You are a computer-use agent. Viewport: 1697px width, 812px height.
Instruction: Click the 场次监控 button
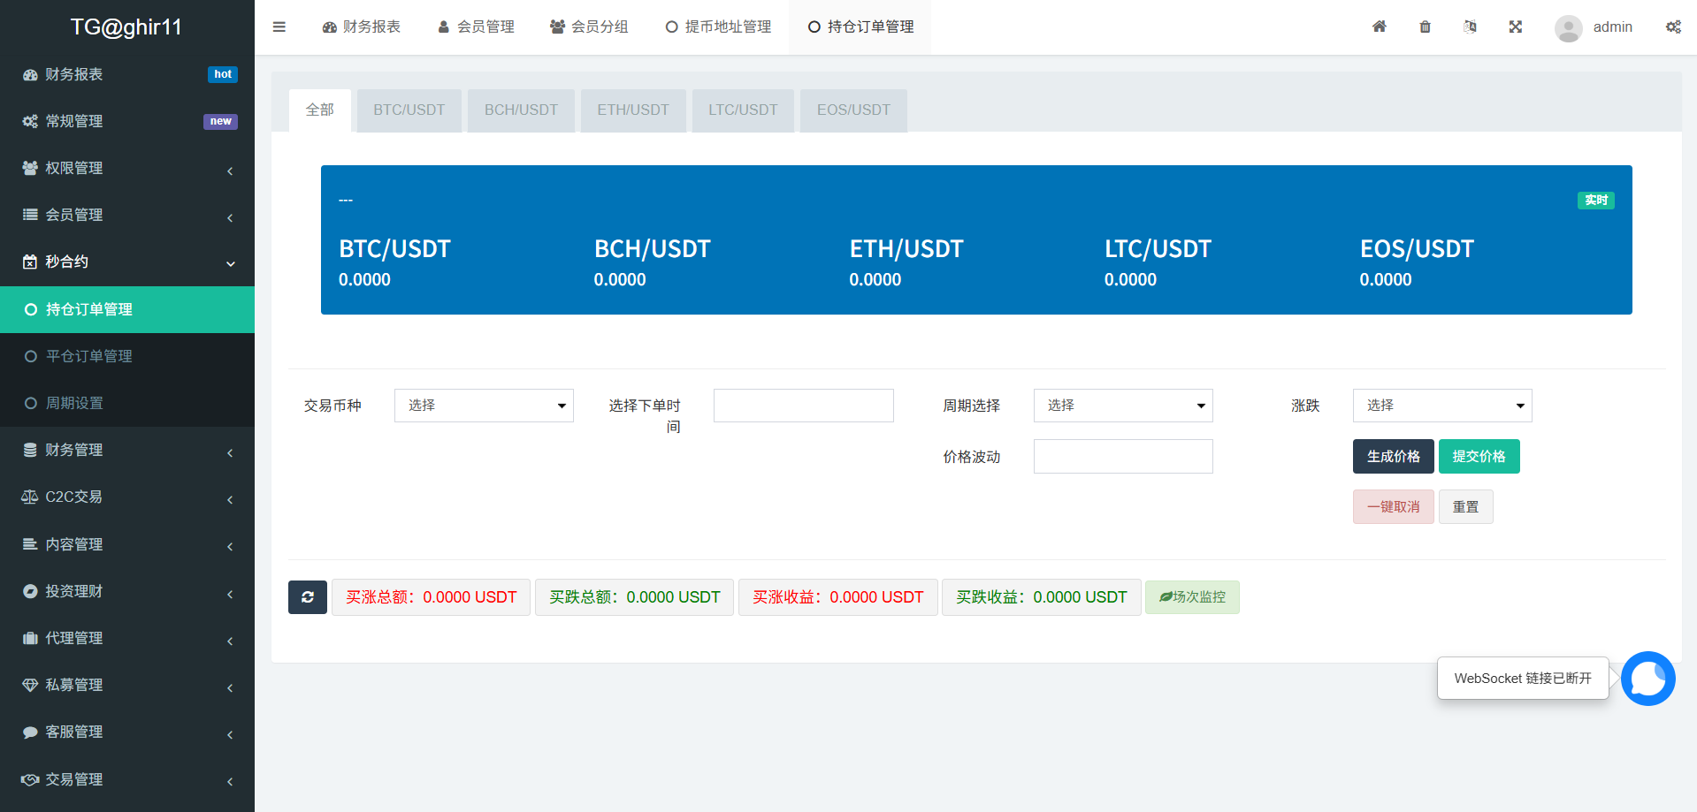tap(1192, 597)
